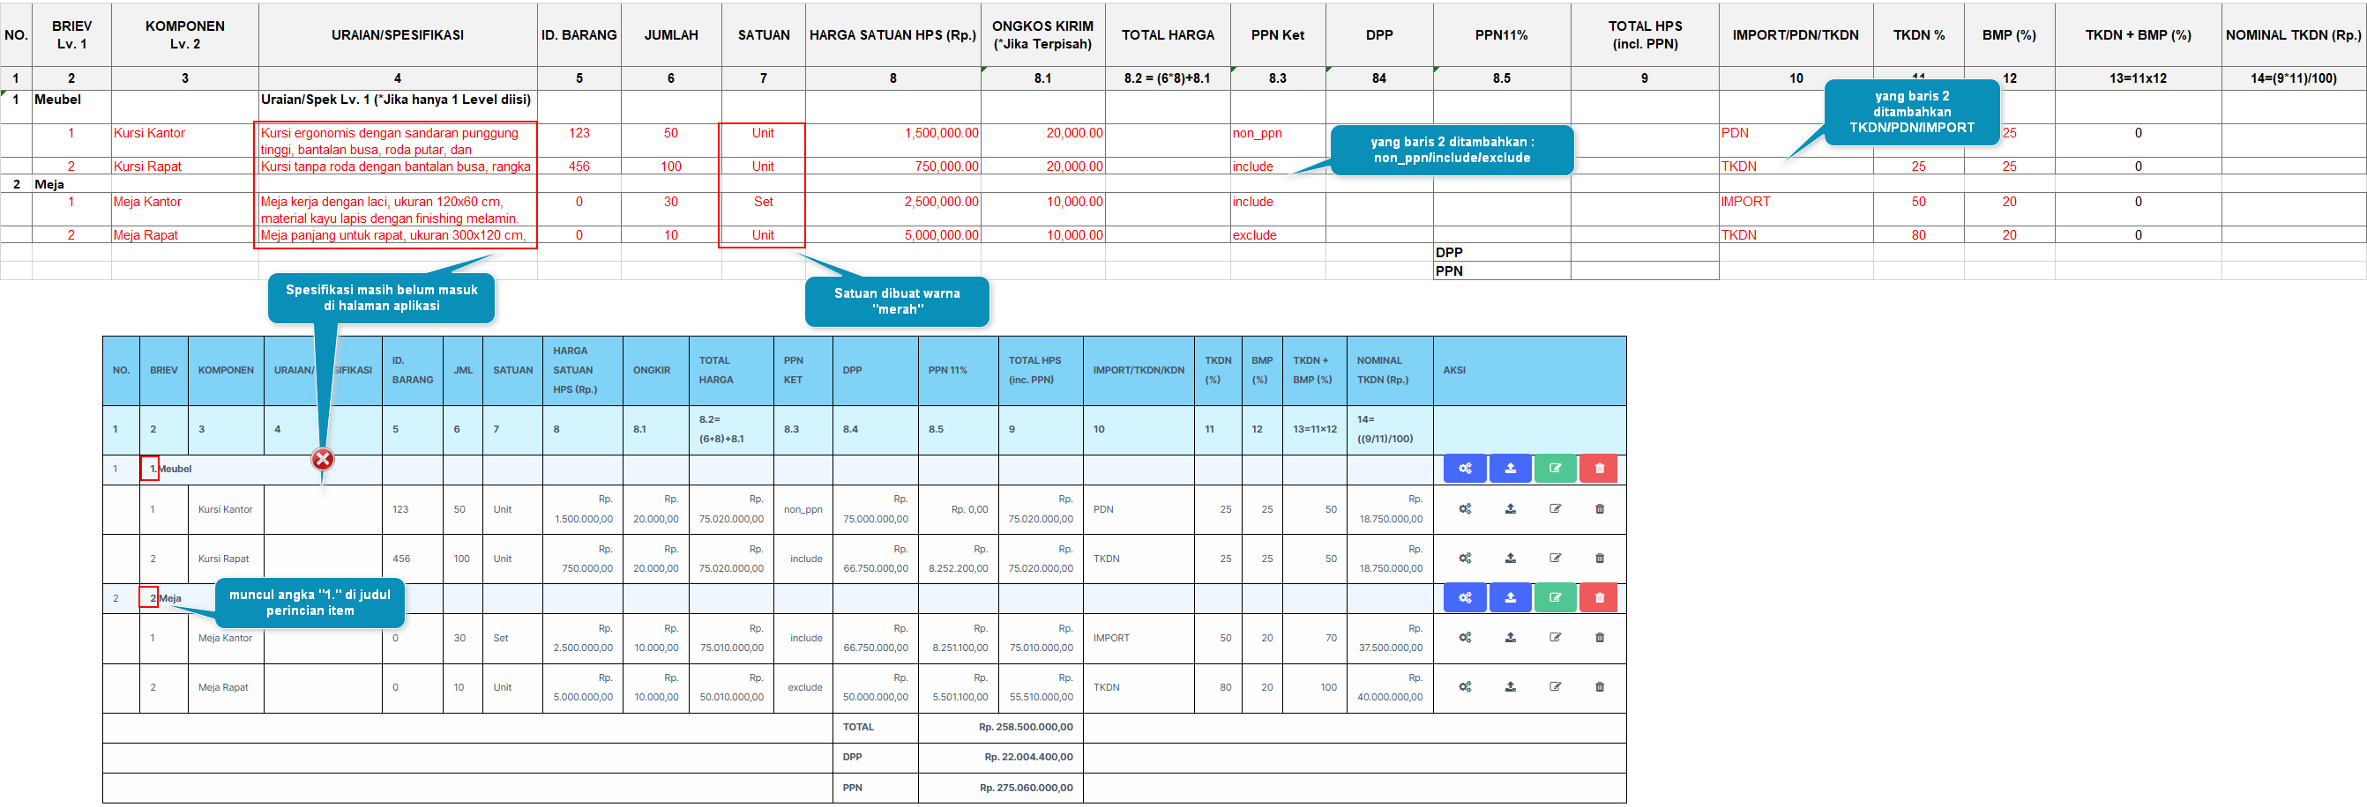Click TOTAL value 'Rp. 258.500.000,00'

point(1026,727)
